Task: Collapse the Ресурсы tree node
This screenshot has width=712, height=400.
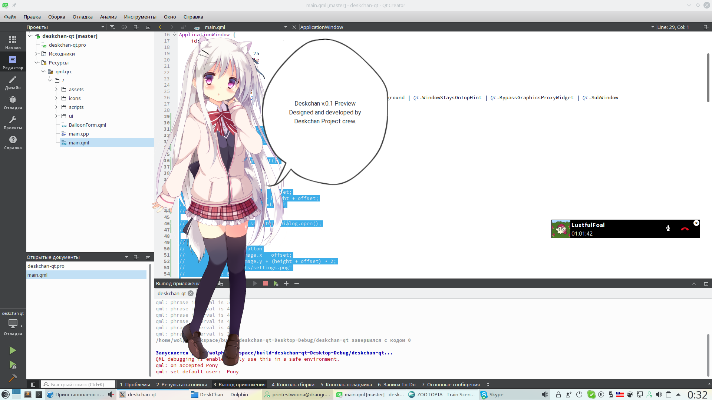Action: tap(36, 63)
